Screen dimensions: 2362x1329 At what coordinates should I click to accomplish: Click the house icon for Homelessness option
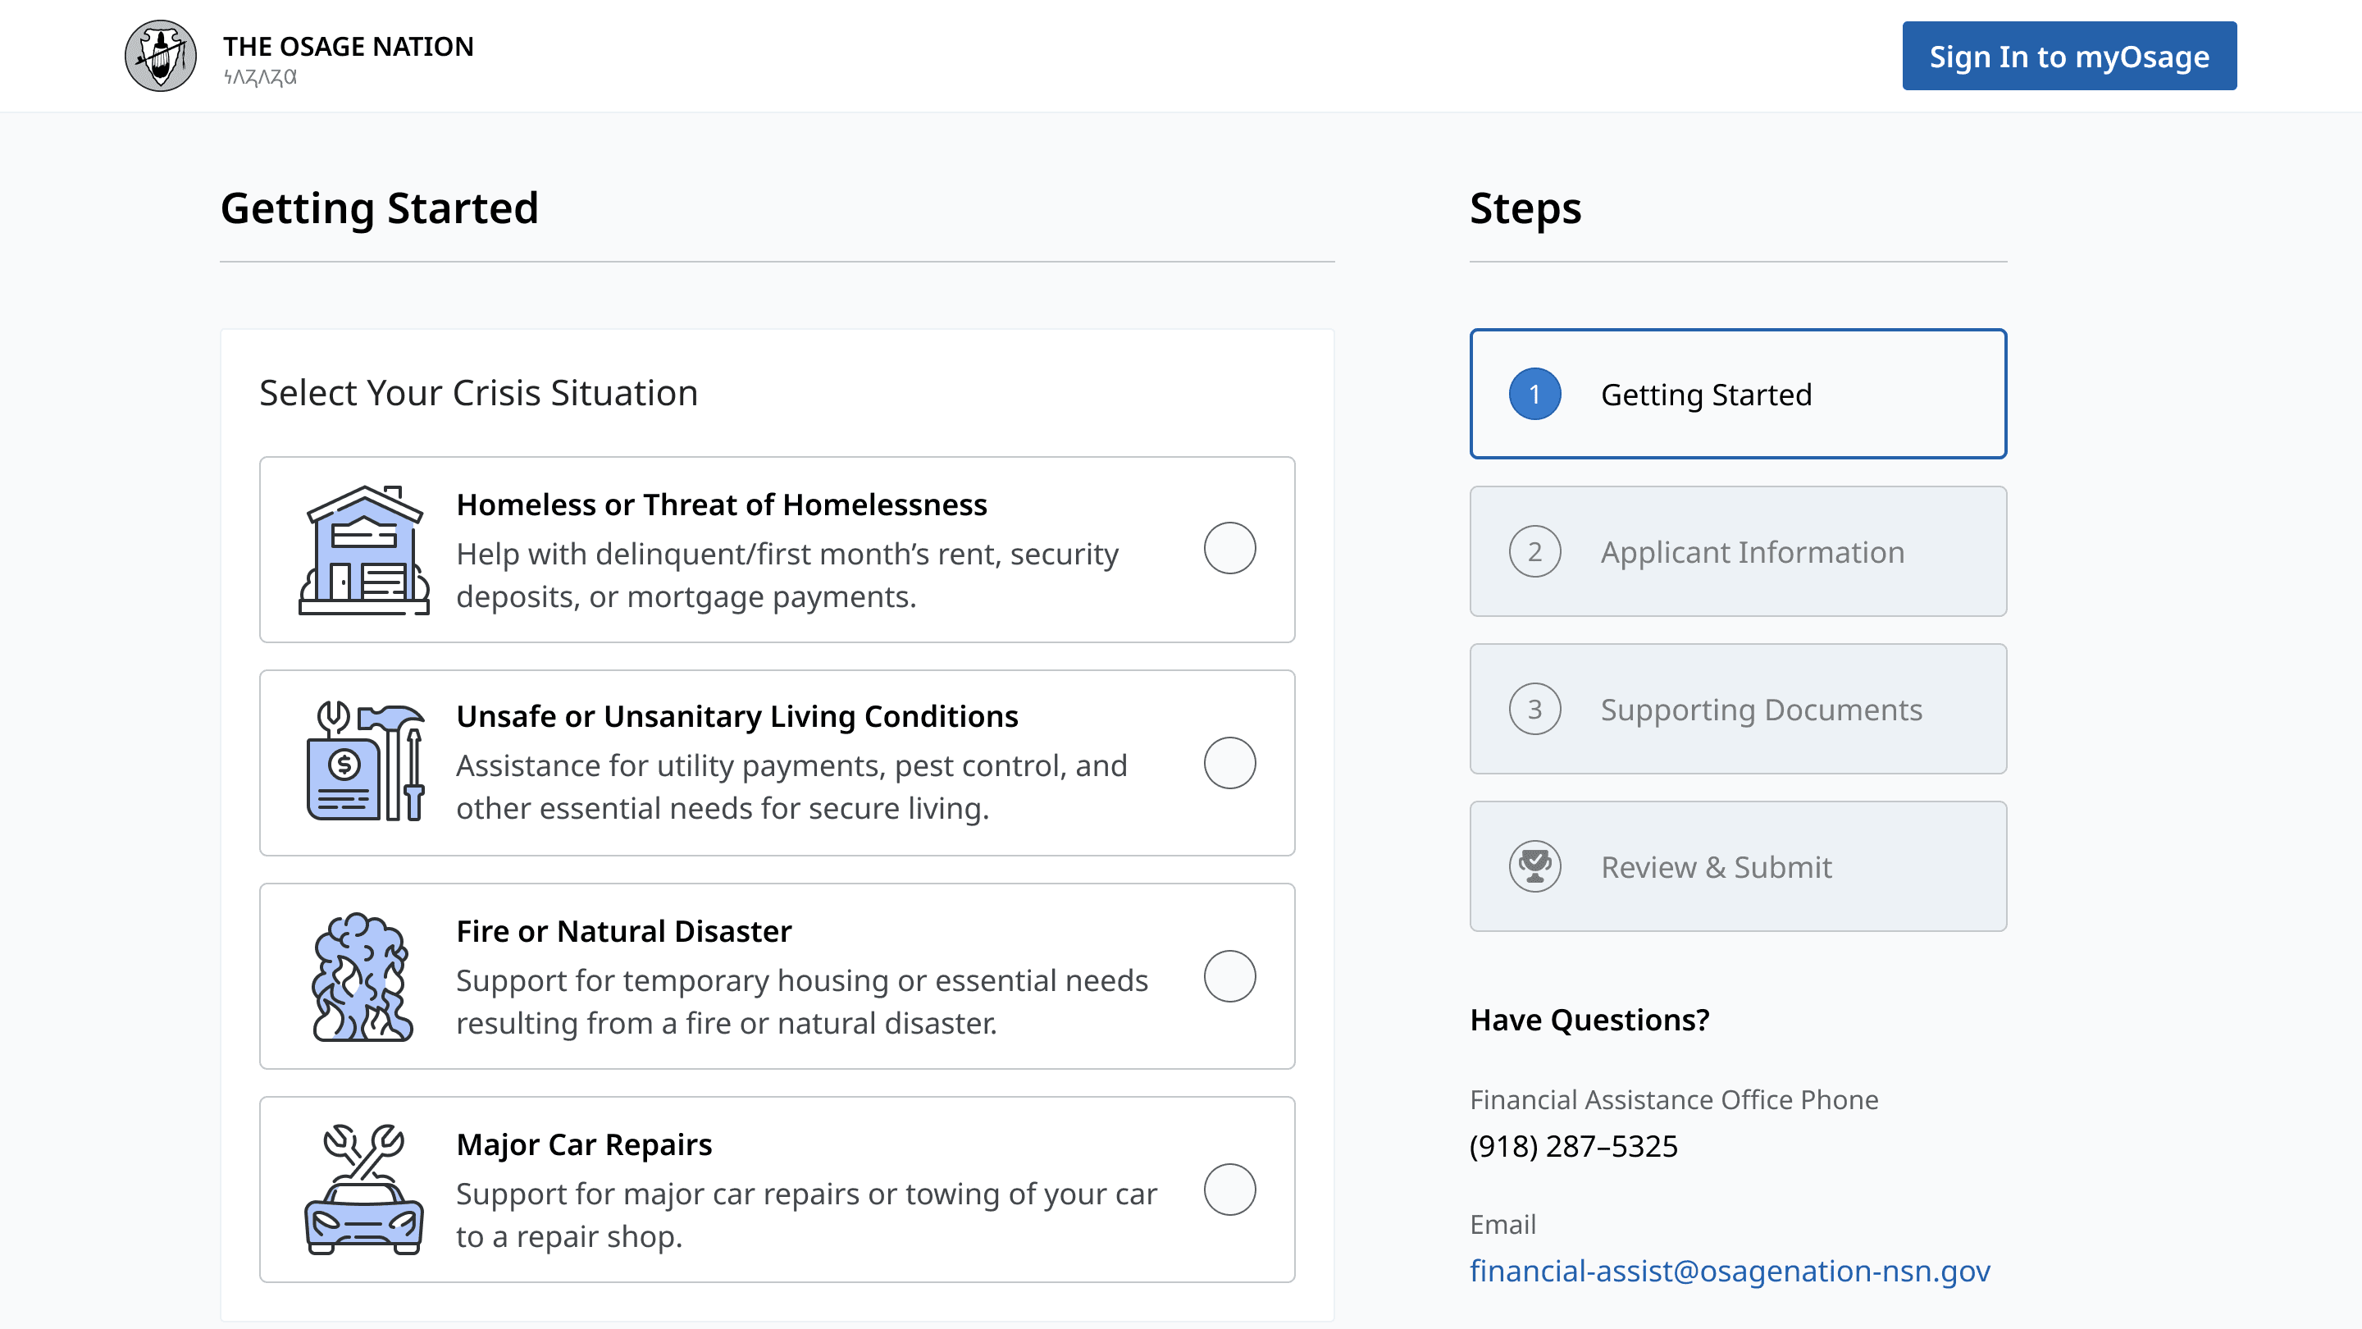point(364,550)
